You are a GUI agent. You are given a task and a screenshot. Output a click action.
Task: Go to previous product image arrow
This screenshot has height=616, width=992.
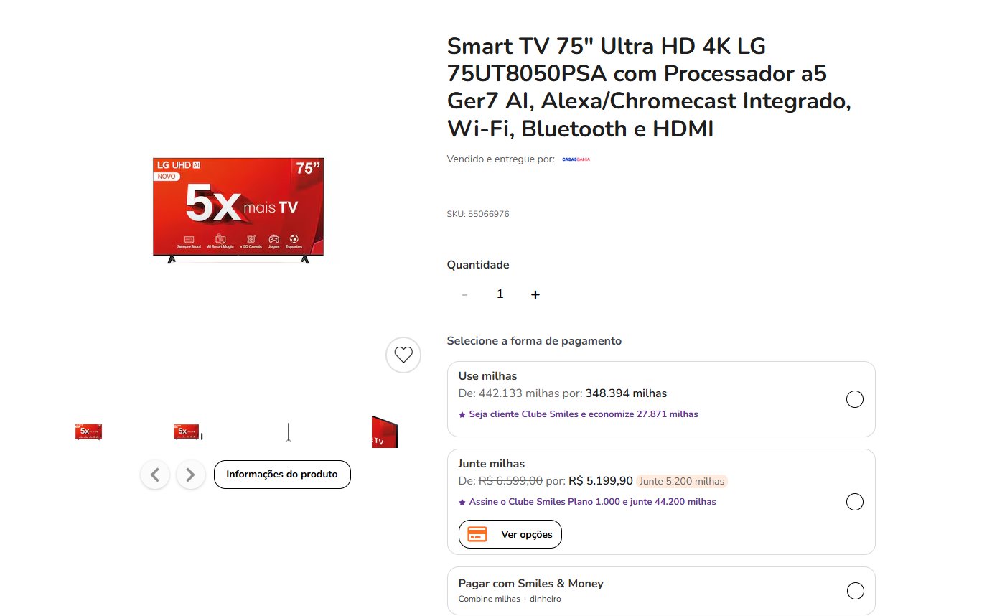click(155, 475)
